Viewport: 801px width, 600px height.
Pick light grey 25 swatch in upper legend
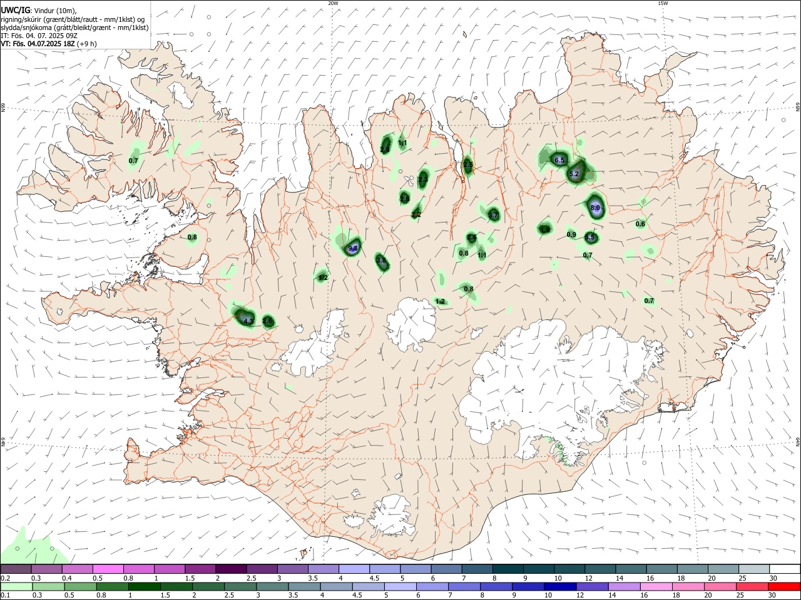click(x=753, y=569)
